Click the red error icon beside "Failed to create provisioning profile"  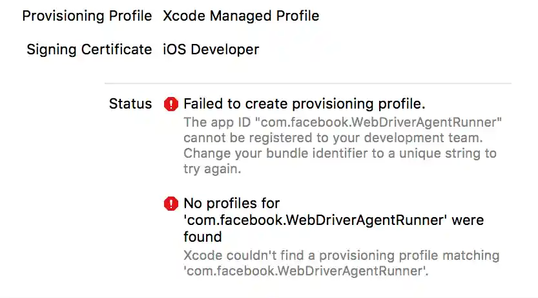coord(171,104)
